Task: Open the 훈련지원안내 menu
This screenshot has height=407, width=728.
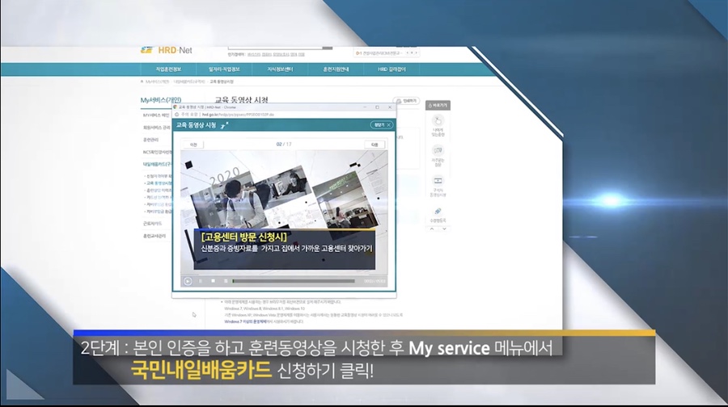Action: click(336, 69)
